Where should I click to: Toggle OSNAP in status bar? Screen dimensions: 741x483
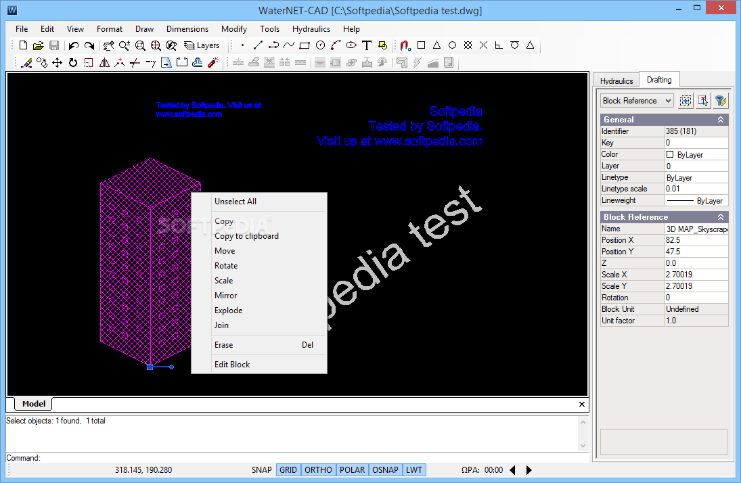pyautogui.click(x=385, y=469)
